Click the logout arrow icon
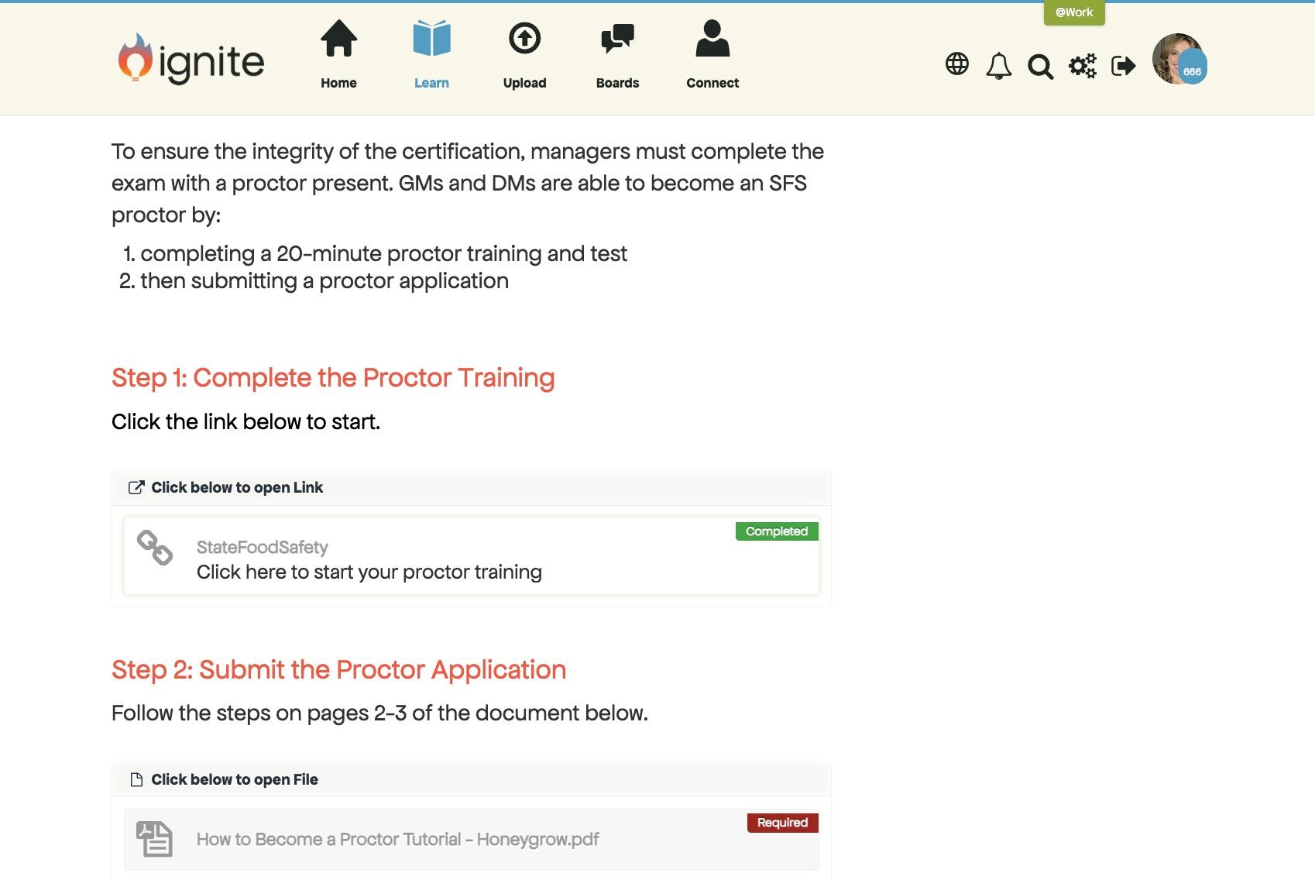1315x880 pixels. pyautogui.click(x=1123, y=66)
